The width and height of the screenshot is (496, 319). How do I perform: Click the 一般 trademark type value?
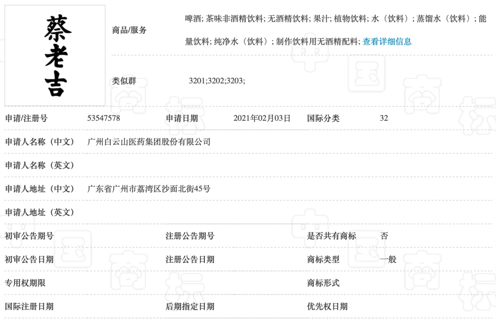coord(388,260)
